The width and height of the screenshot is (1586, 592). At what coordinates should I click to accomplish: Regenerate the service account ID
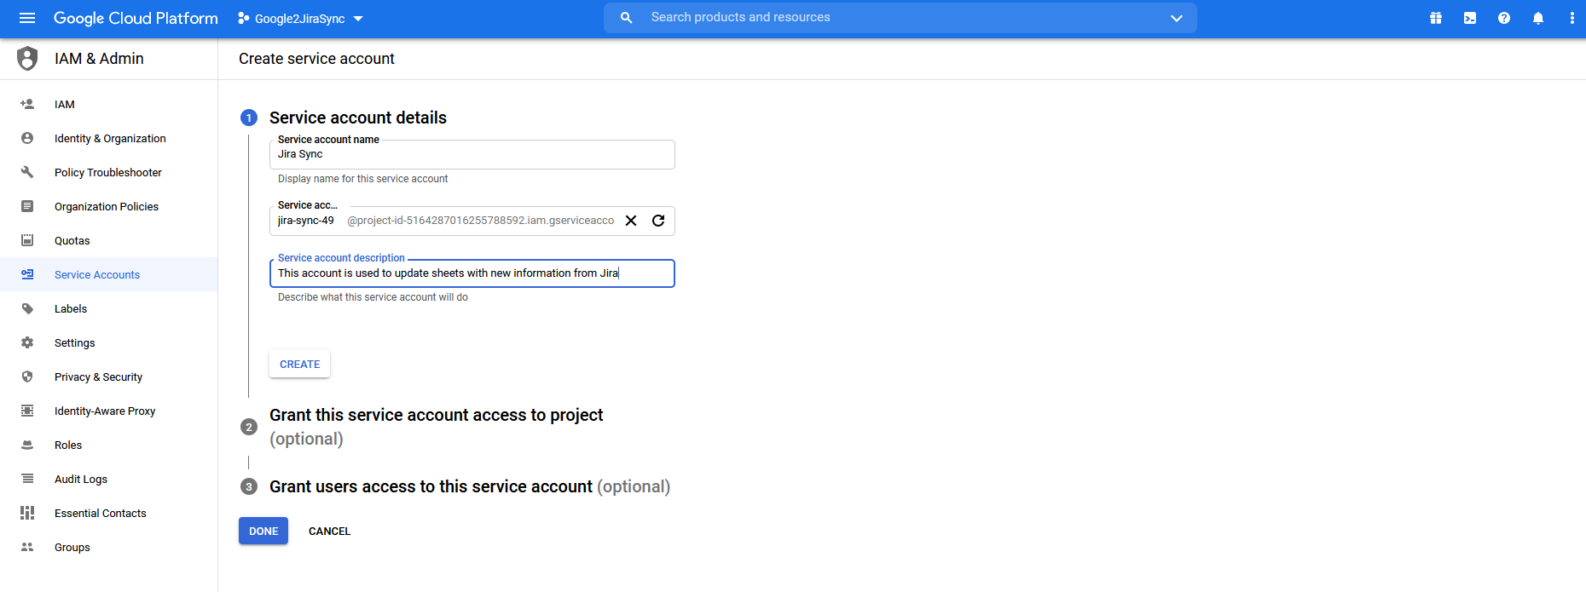(x=658, y=221)
